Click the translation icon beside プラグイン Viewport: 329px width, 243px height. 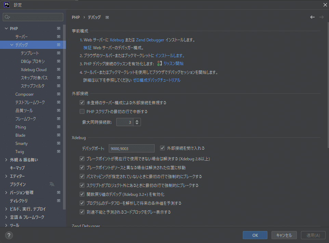click(52, 184)
